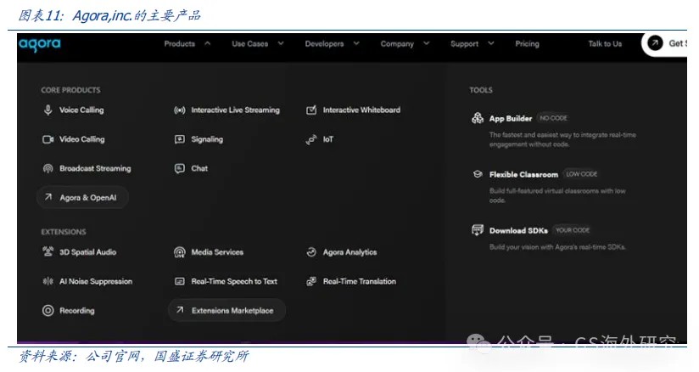Open the App Builder tool
699x372 pixels.
[x=511, y=118]
